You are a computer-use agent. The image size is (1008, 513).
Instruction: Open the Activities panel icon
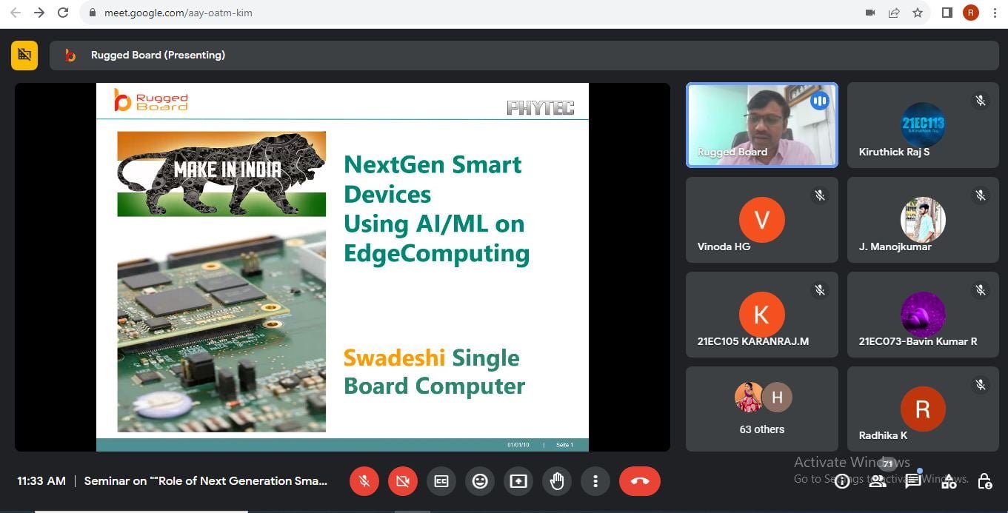[x=949, y=482]
